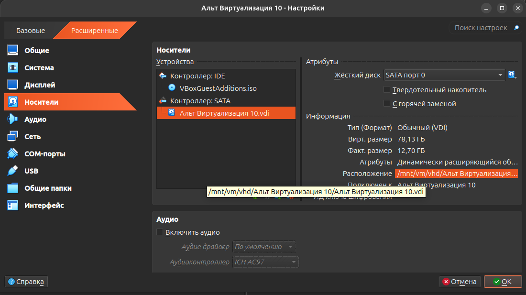Click the IDE controller icon

pyautogui.click(x=163, y=76)
